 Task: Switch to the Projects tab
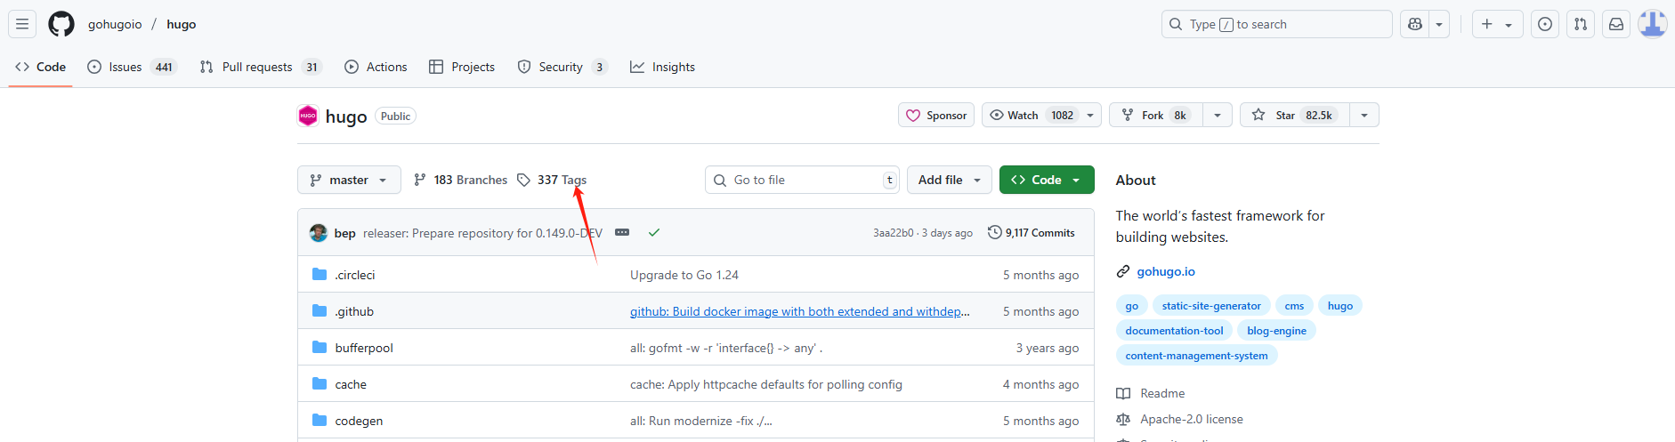click(462, 67)
